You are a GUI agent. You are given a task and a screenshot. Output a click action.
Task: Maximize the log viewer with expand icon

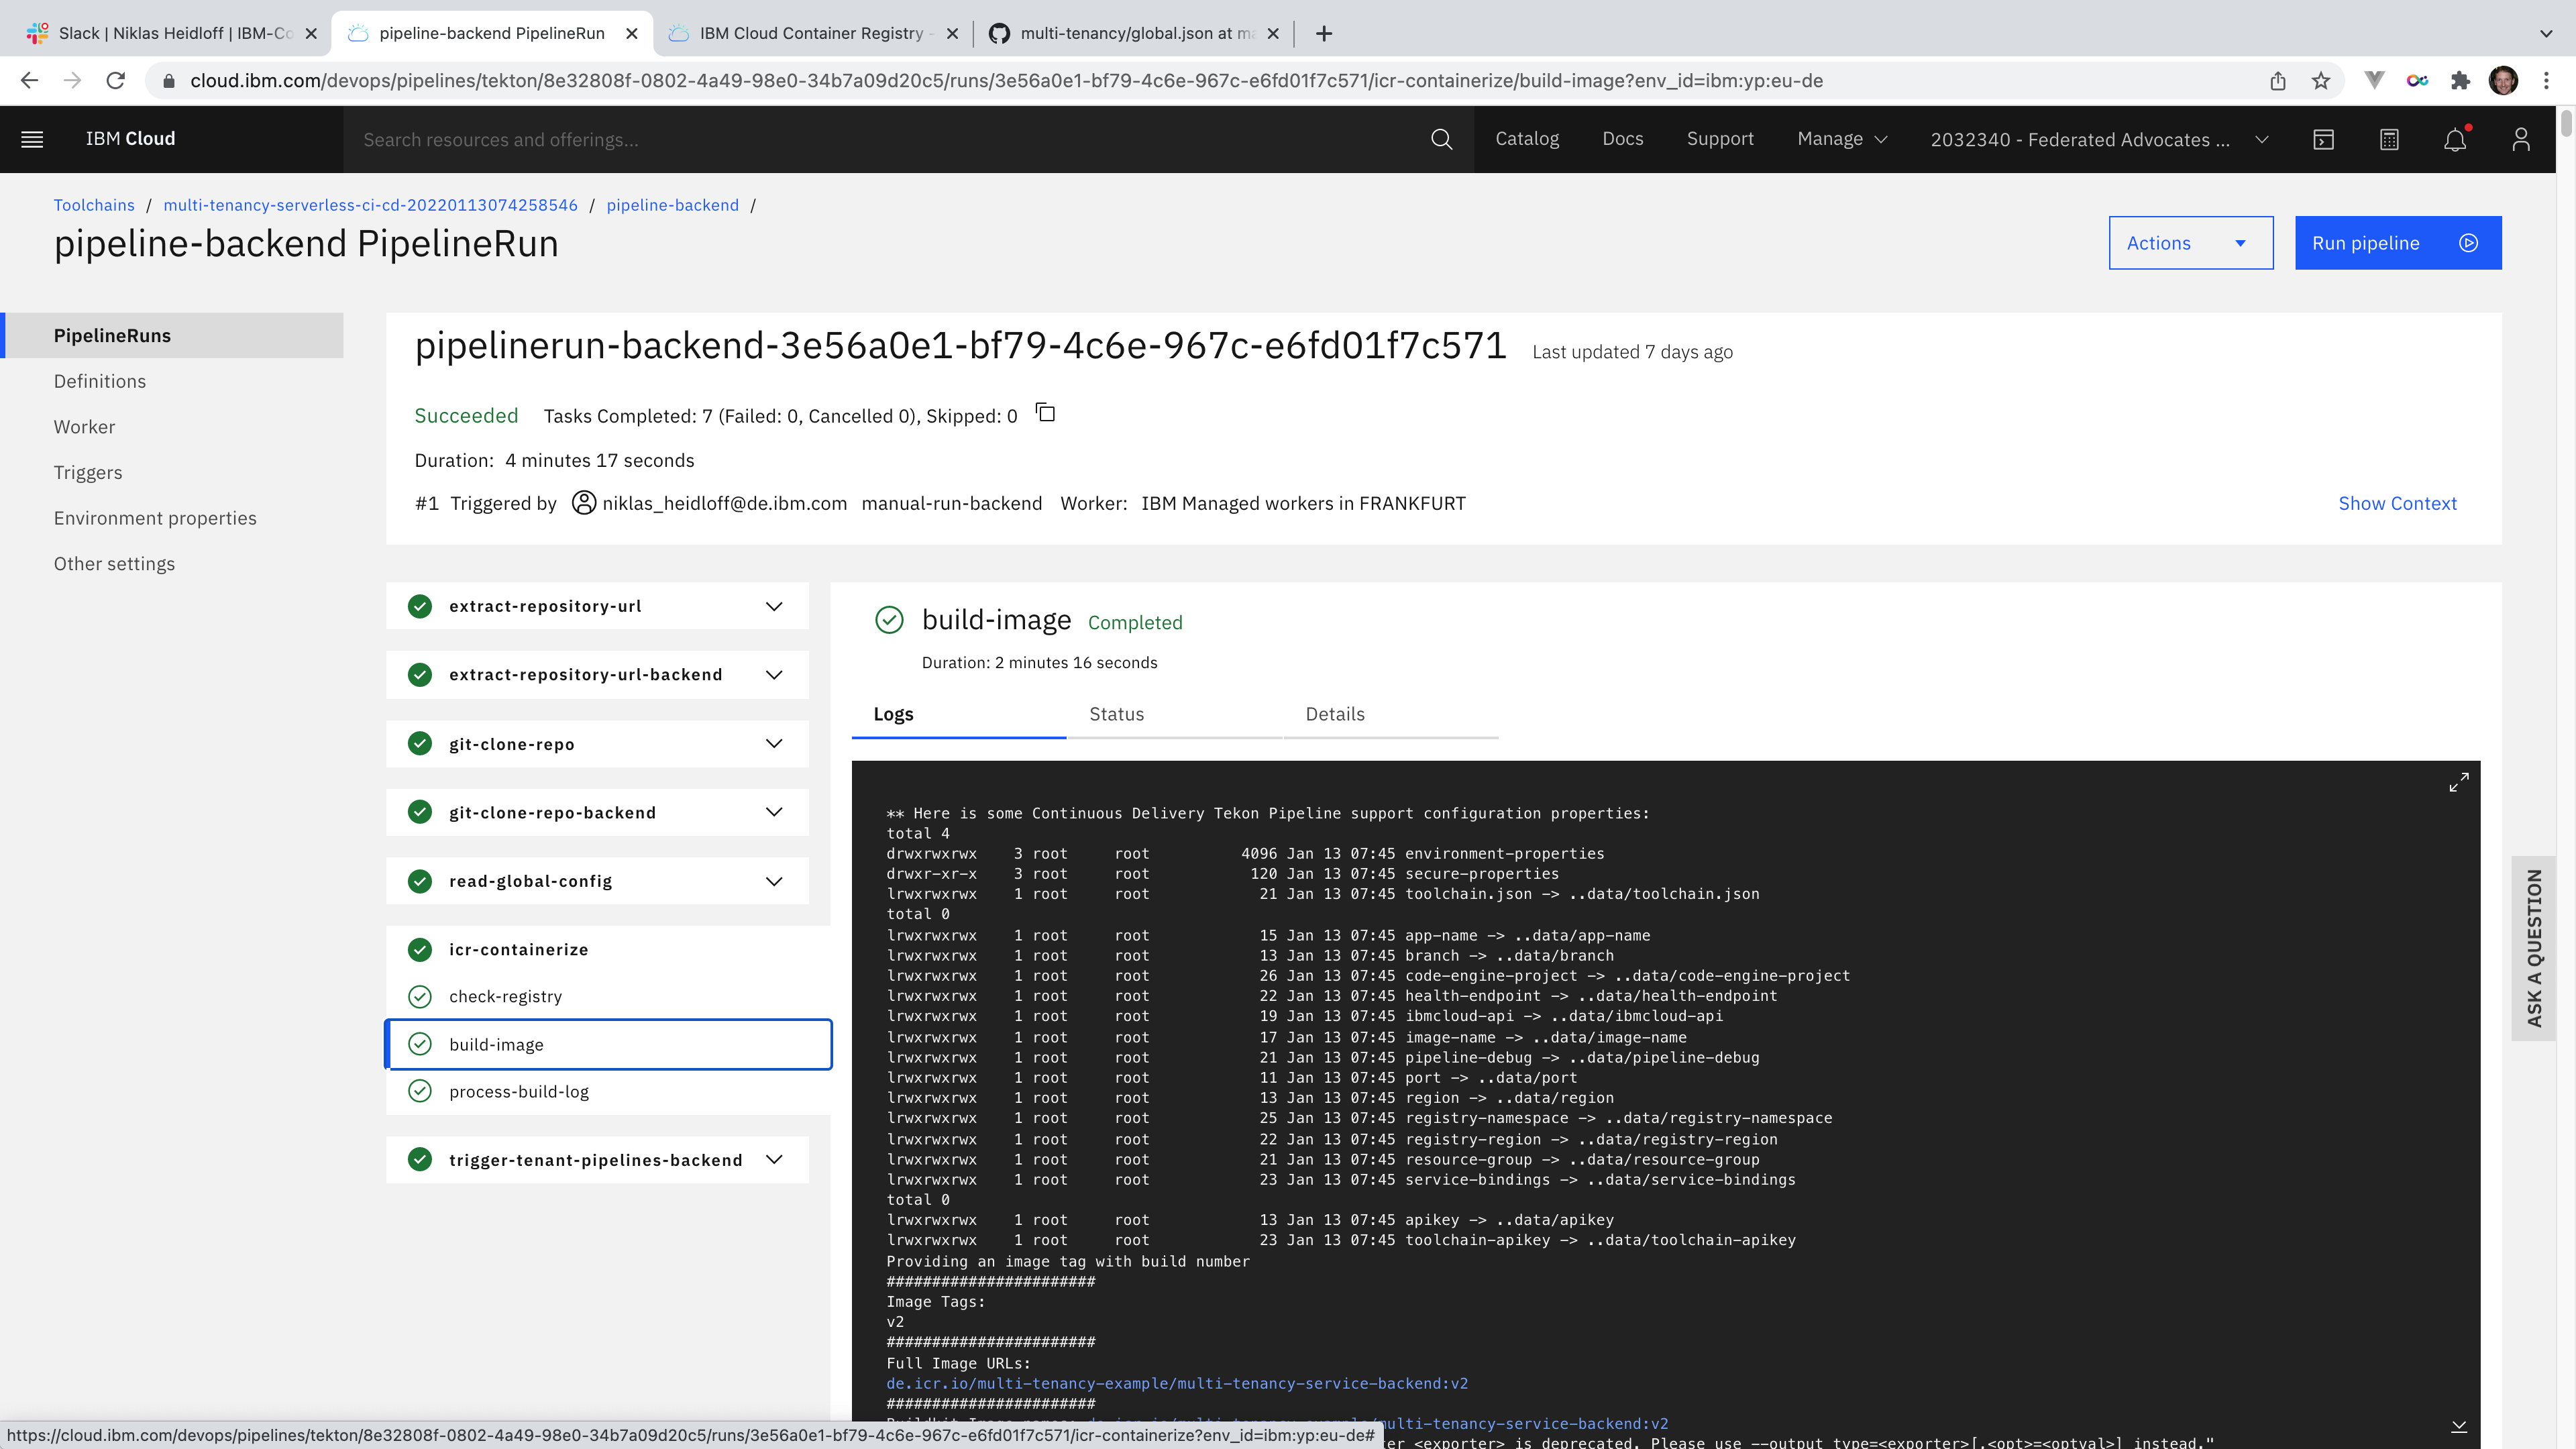2458,782
